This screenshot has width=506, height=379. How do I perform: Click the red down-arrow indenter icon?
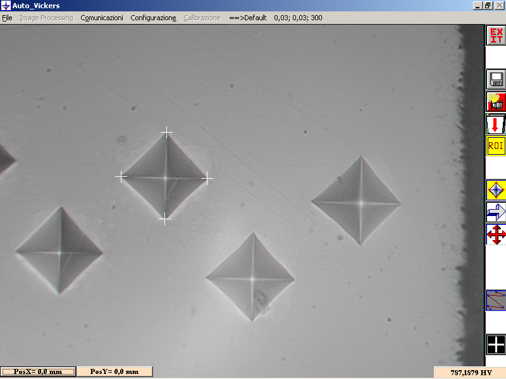(496, 124)
